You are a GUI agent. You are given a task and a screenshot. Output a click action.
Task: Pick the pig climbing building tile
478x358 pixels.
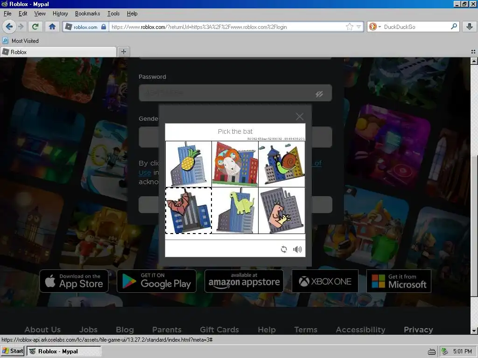point(281,210)
